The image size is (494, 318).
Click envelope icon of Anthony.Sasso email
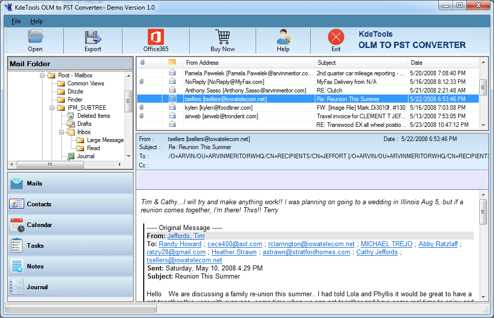(172, 90)
